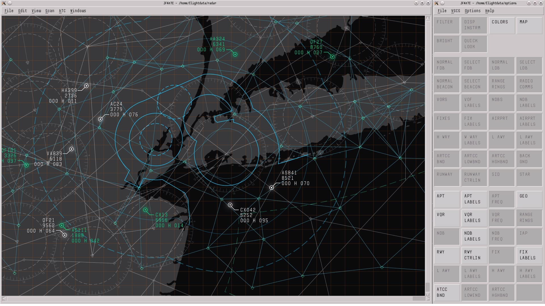This screenshot has width=545, height=306.
Task: Expand the Options menu in options window
Action: [x=472, y=11]
